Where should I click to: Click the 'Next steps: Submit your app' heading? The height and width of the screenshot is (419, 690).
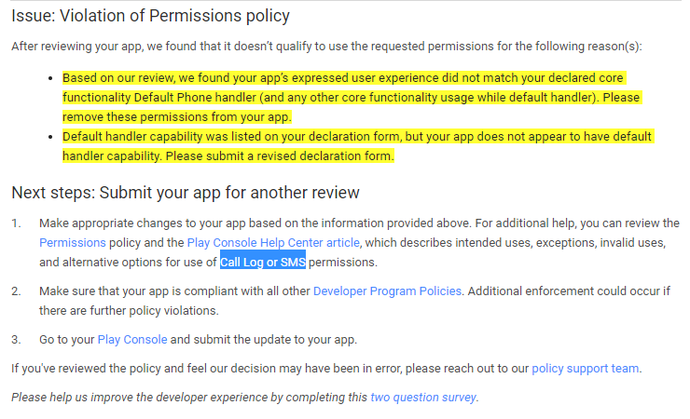point(186,193)
